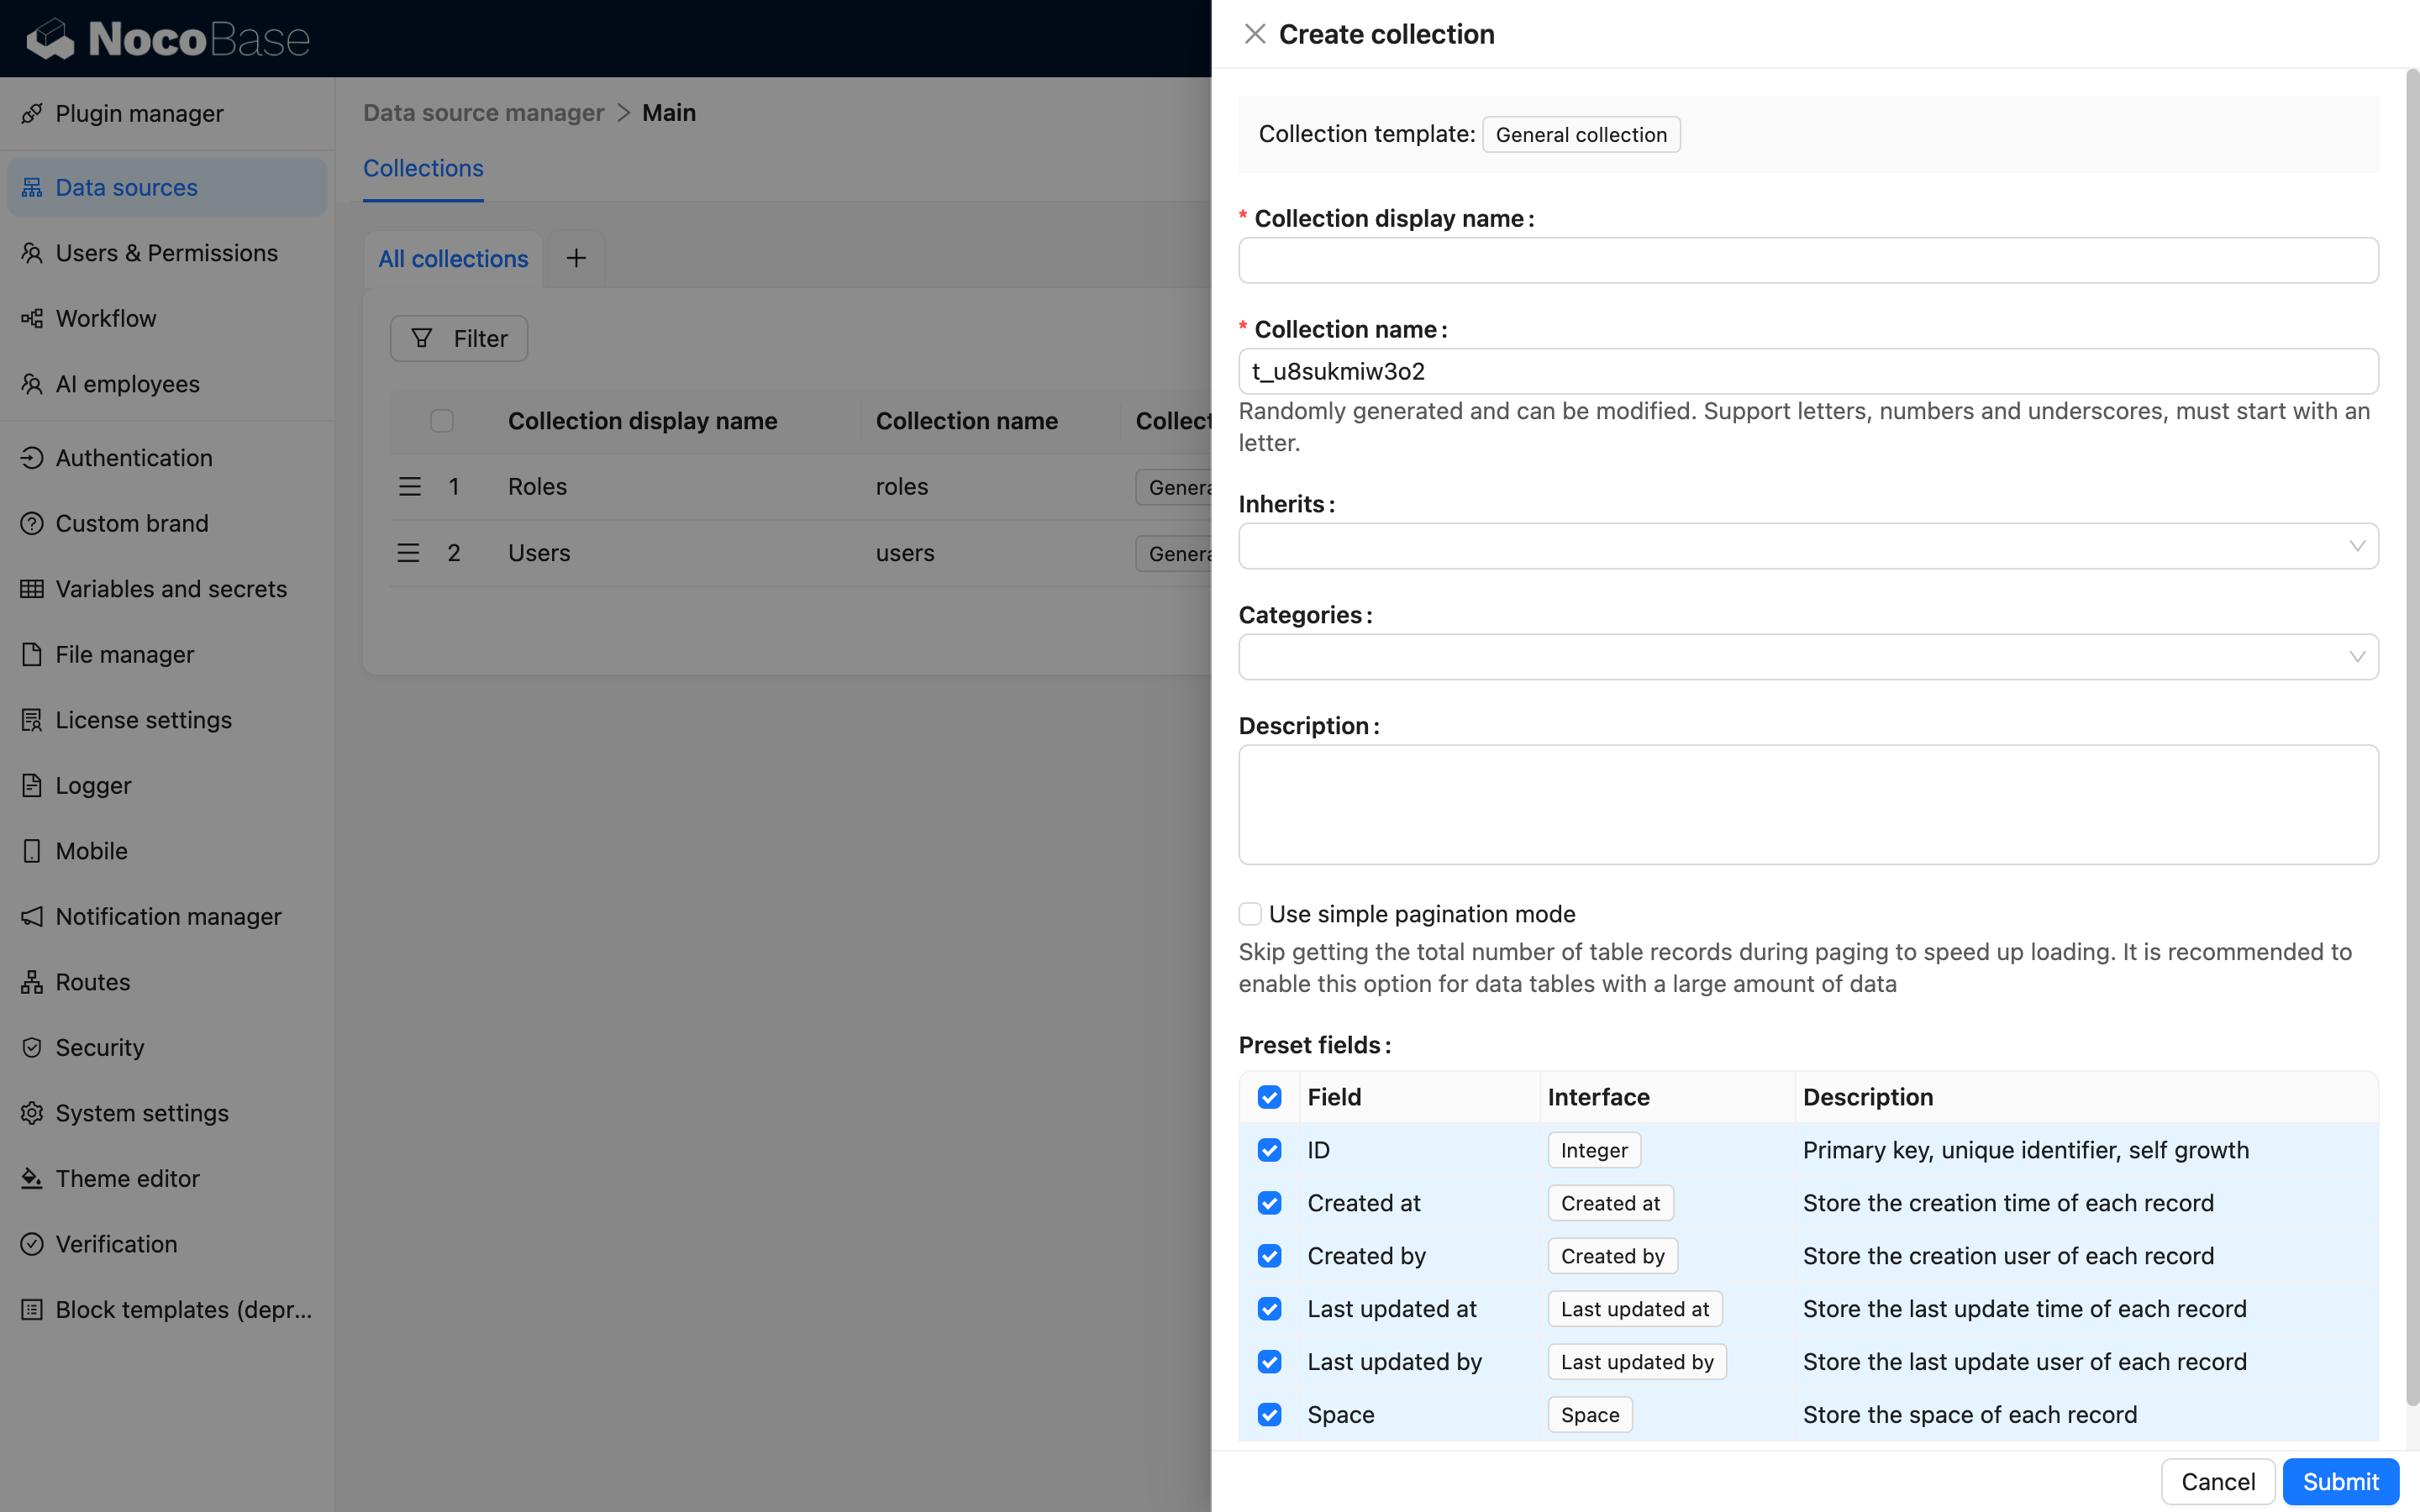Viewport: 2420px width, 1512px height.
Task: Click into the Collection display name field
Action: [x=1807, y=261]
